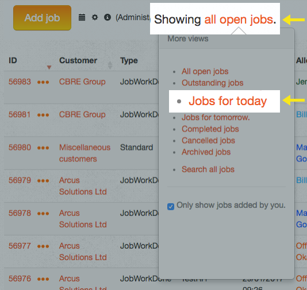Sort the Customer column using arrows
The height and width of the screenshot is (290, 307).
(110, 65)
